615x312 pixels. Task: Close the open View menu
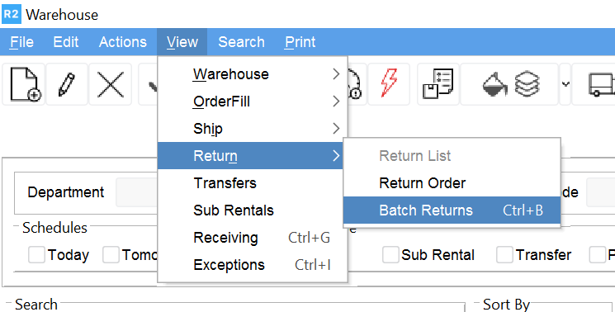182,42
